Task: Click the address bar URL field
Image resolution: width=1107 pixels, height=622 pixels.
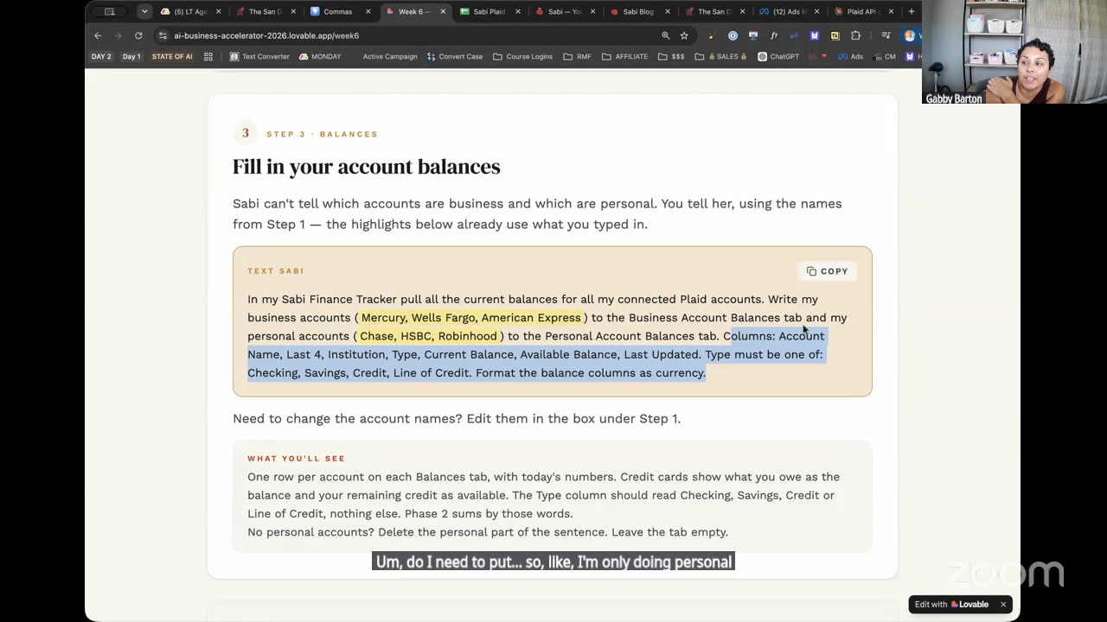Action: pos(406,35)
